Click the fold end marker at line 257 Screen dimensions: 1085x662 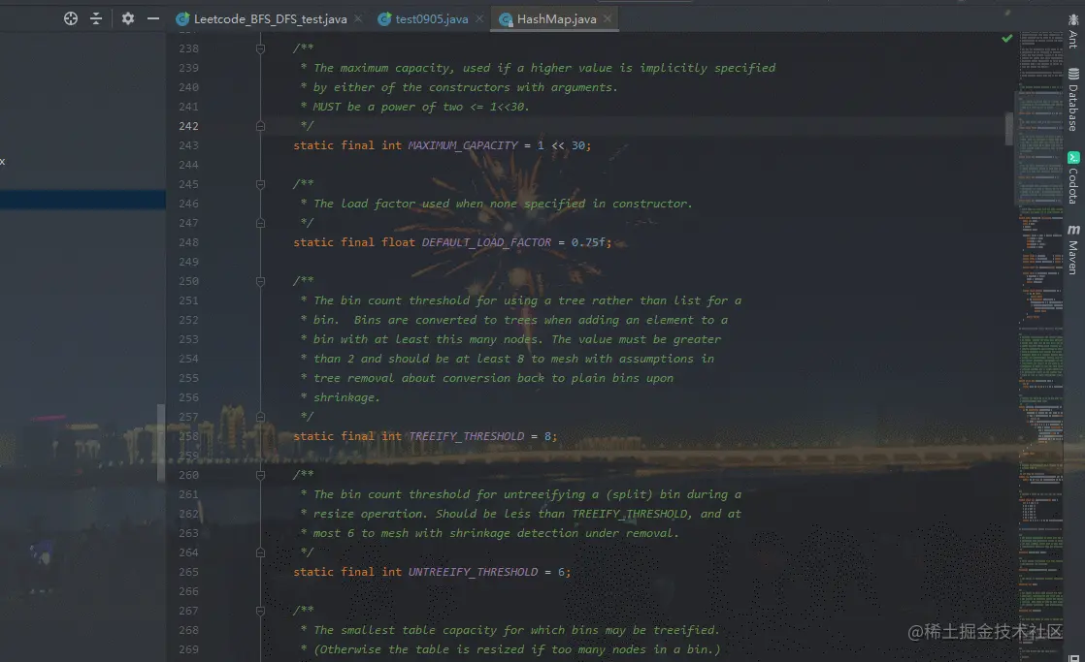(x=260, y=417)
